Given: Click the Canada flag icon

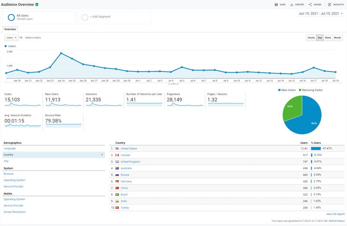Looking at the screenshot, I should [x=117, y=155].
